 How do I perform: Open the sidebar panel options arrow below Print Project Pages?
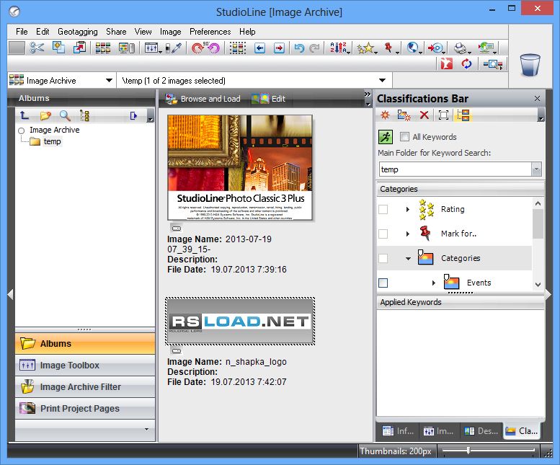click(x=146, y=429)
